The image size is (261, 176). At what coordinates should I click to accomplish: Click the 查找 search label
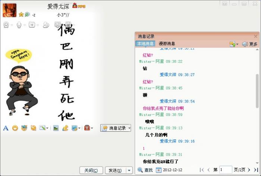148,170
